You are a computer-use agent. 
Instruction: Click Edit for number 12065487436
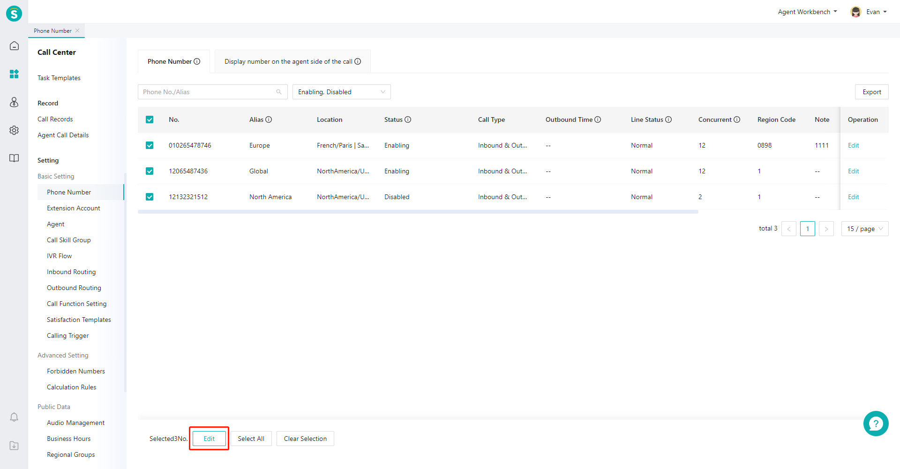pyautogui.click(x=854, y=171)
